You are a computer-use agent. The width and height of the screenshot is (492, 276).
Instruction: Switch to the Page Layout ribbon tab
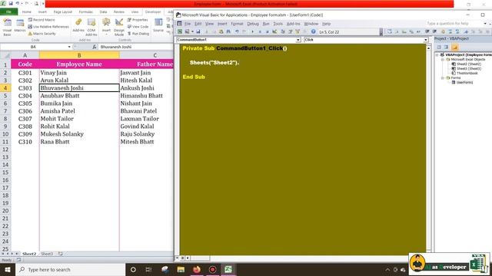[63, 12]
